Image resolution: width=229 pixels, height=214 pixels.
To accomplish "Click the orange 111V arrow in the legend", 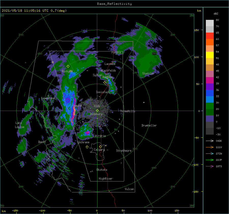I will point(210,147).
